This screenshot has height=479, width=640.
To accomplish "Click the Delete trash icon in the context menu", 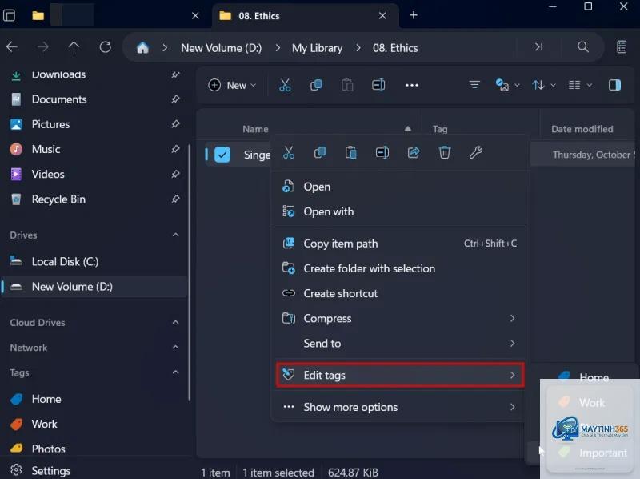I will (x=445, y=153).
